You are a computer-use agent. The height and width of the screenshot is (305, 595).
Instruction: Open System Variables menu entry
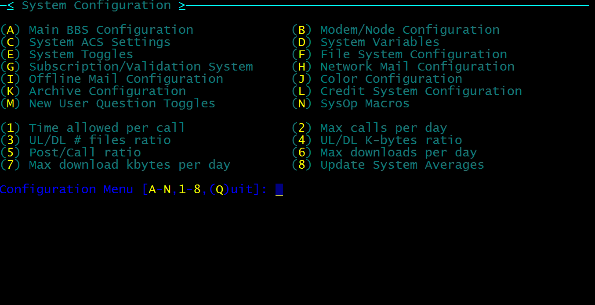click(366, 42)
